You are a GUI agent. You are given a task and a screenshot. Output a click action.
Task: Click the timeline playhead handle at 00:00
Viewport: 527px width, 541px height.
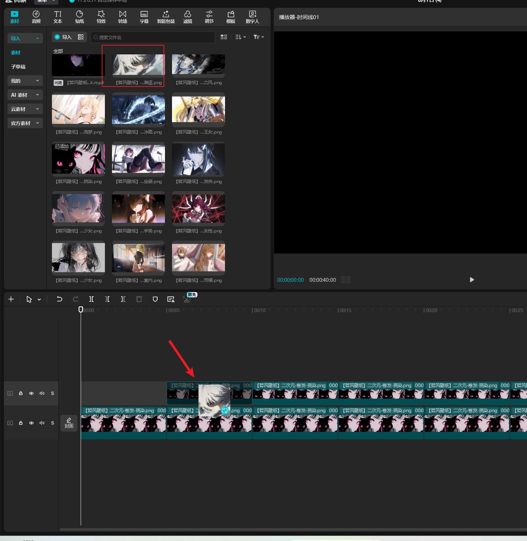81,310
